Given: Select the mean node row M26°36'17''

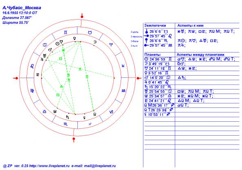Looking at the screenshot, I should click(x=192, y=105).
